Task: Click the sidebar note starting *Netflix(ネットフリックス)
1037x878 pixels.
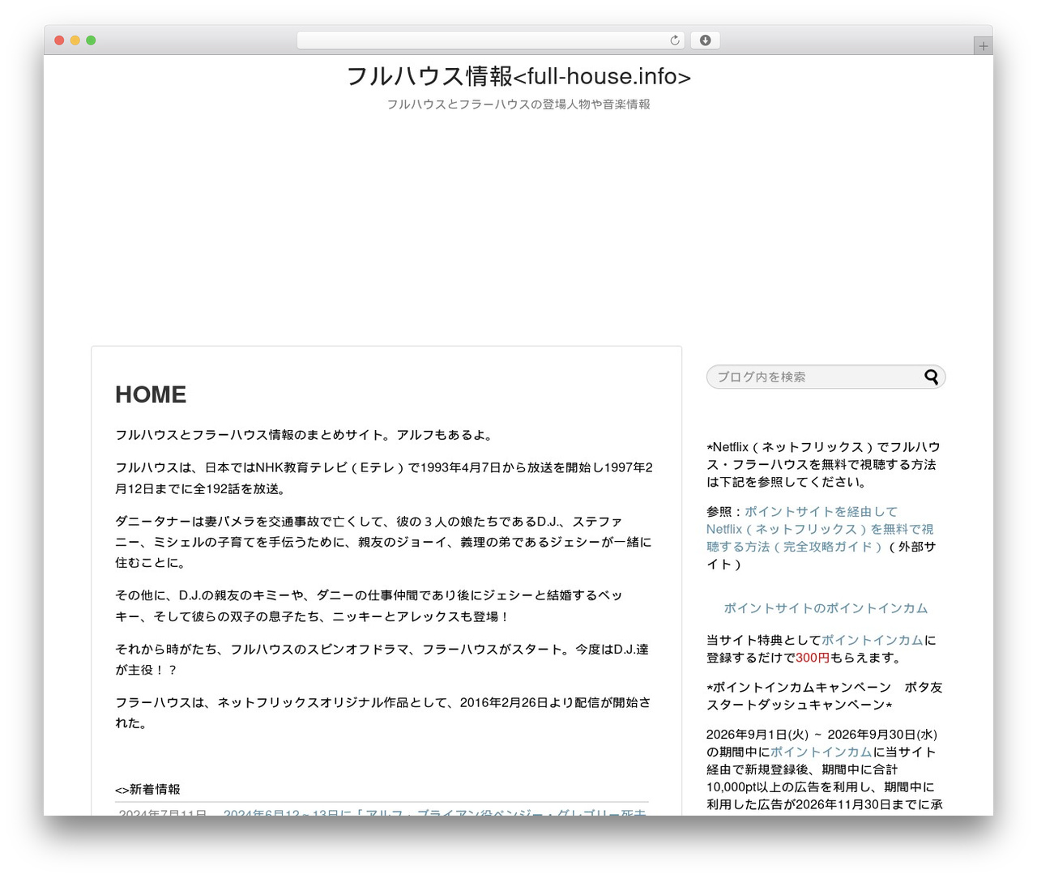Action: 823,465
